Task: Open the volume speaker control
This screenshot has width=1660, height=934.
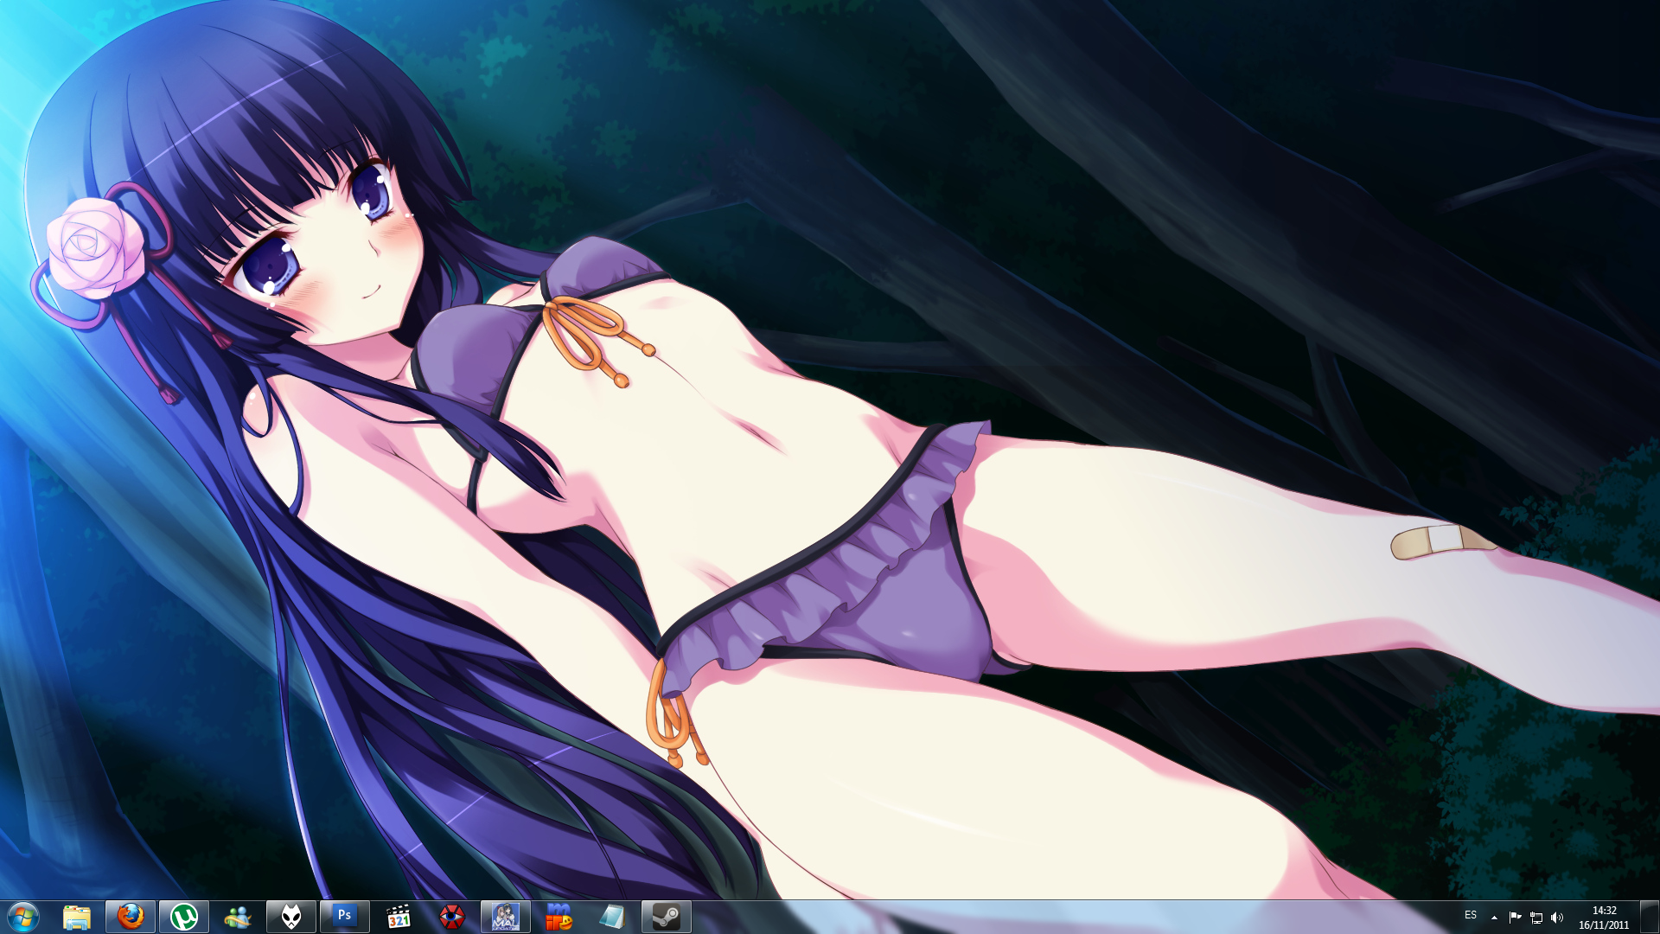Action: (1557, 918)
